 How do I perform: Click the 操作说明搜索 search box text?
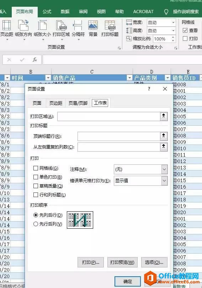[x=186, y=12]
